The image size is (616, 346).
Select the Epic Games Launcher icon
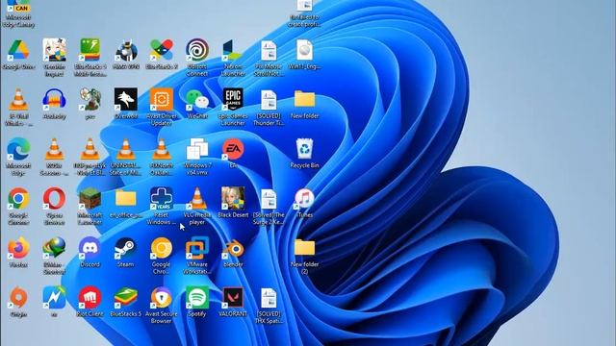coord(233,99)
